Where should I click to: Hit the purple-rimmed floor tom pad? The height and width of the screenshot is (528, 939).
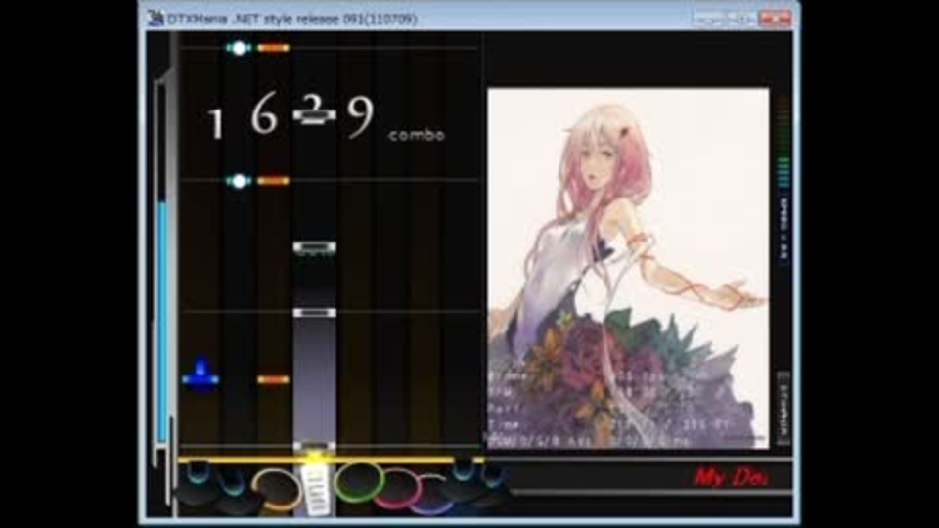432,496
